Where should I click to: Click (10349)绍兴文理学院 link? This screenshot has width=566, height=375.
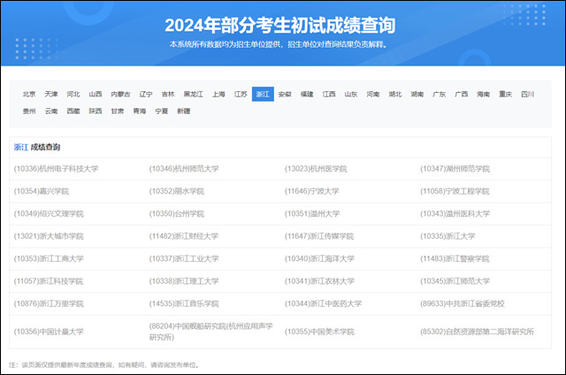49,214
